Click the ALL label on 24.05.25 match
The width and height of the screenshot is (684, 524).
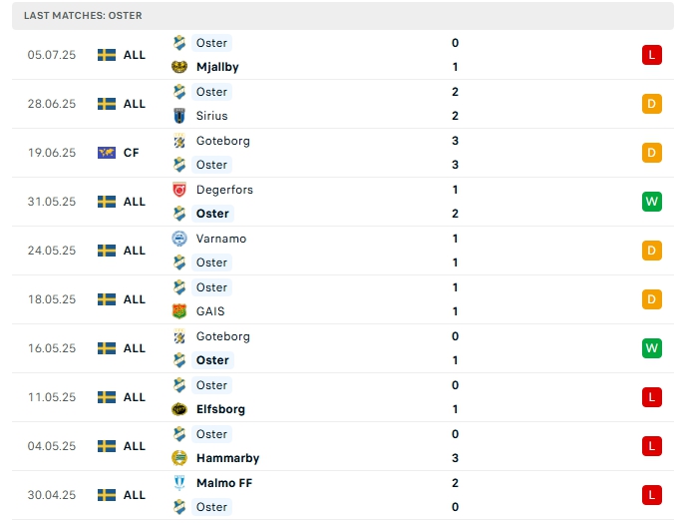[135, 251]
